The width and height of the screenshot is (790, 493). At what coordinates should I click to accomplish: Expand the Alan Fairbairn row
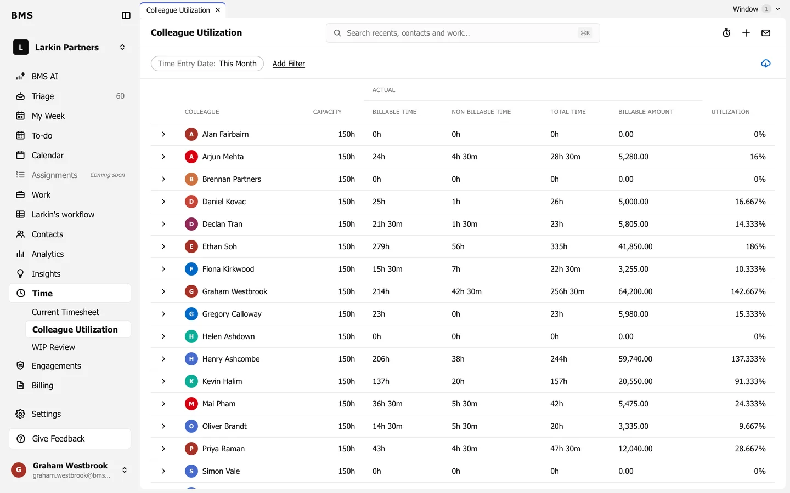(x=163, y=134)
